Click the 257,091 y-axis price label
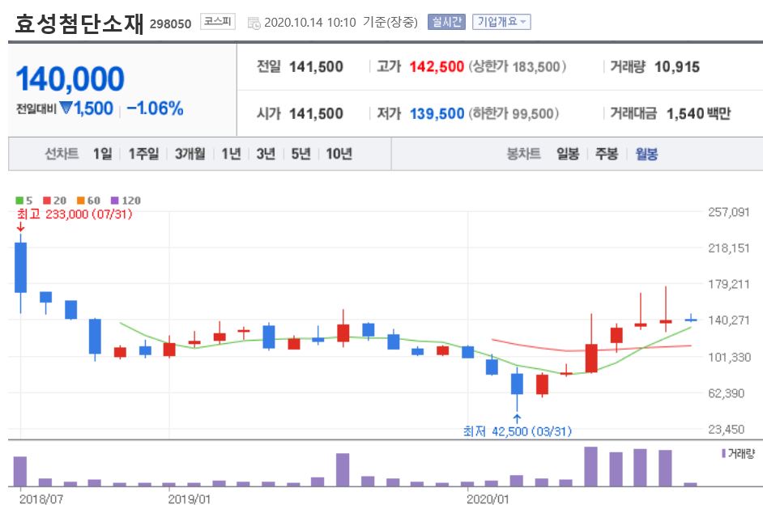This screenshot has height=509, width=763. tap(728, 212)
